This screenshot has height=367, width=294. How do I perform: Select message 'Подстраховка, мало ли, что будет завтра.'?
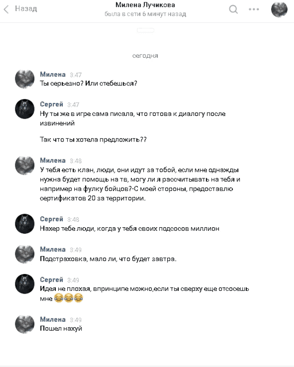108,259
